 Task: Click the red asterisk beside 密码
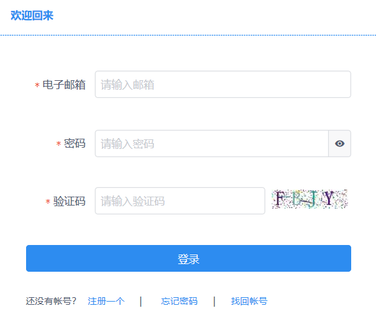(x=59, y=144)
